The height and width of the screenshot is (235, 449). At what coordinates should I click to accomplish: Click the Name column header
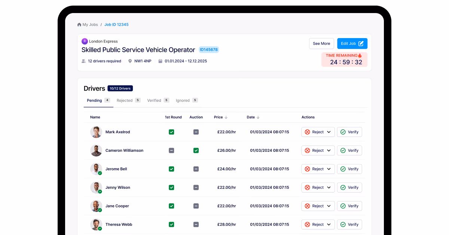pyautogui.click(x=95, y=117)
